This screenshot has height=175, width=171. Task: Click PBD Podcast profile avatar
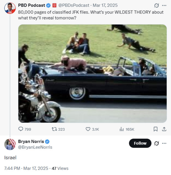point(10,8)
